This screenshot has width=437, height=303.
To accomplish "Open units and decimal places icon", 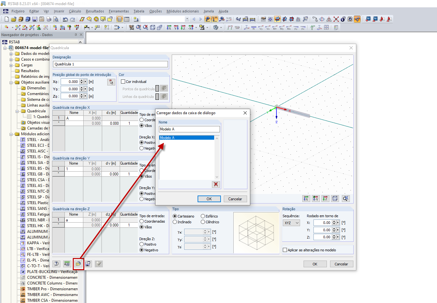I will pos(67,264).
